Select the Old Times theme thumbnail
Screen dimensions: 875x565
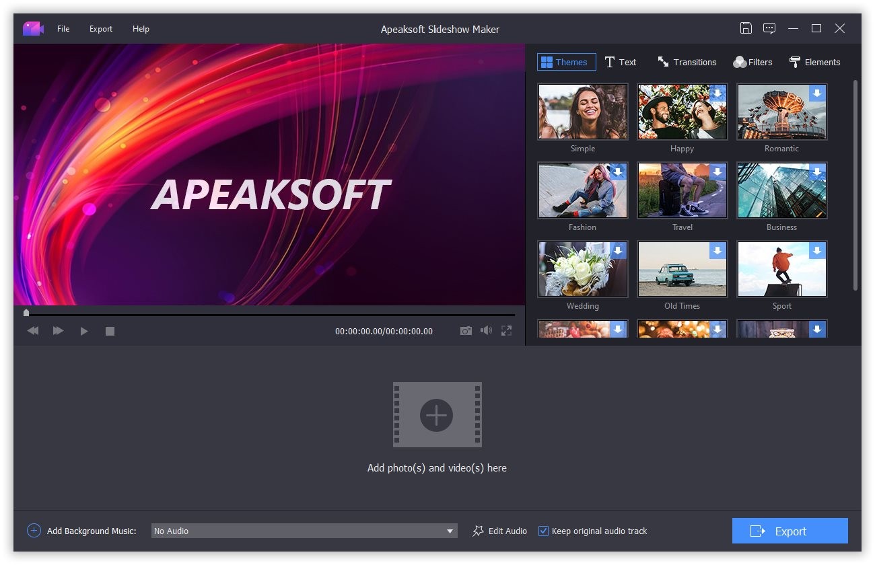[x=682, y=269]
